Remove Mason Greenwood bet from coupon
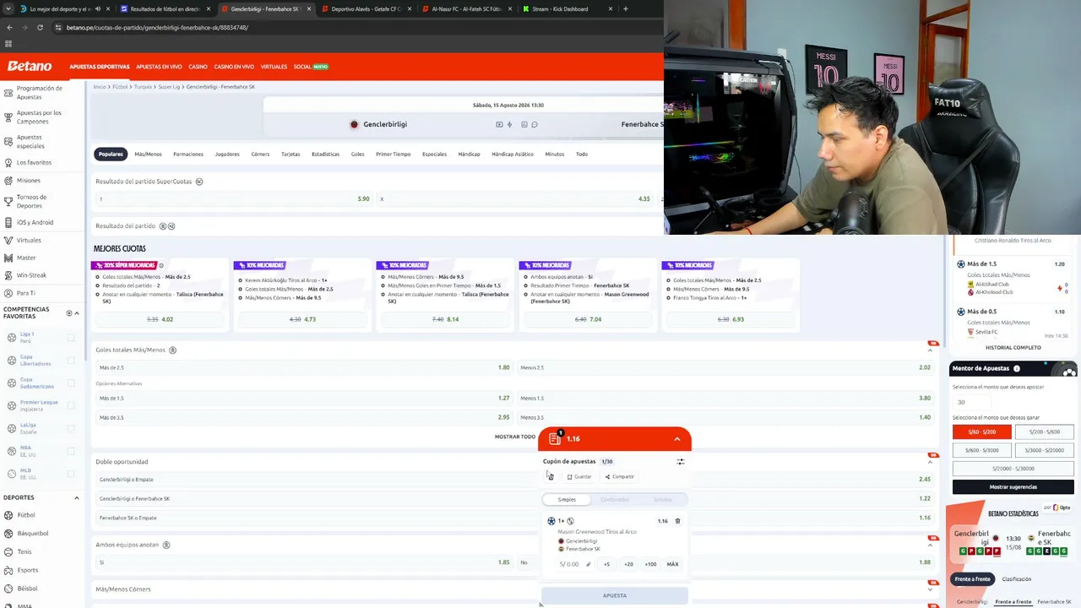 click(677, 521)
